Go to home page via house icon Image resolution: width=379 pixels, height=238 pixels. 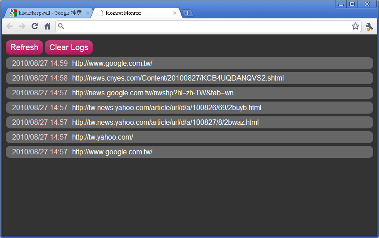(x=47, y=26)
